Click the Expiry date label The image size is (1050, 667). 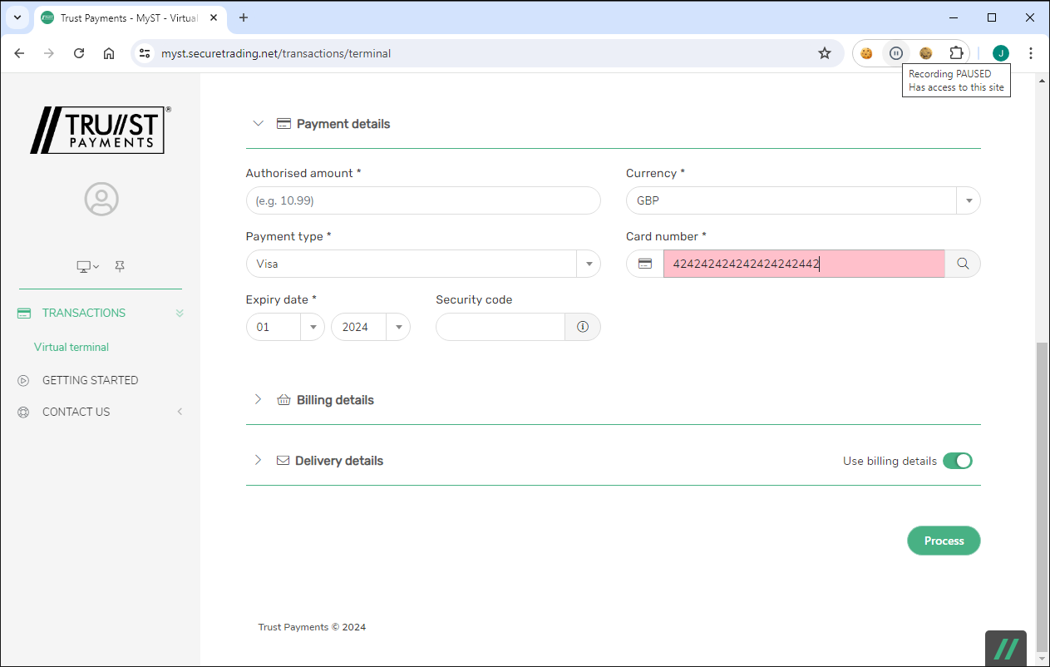281,299
